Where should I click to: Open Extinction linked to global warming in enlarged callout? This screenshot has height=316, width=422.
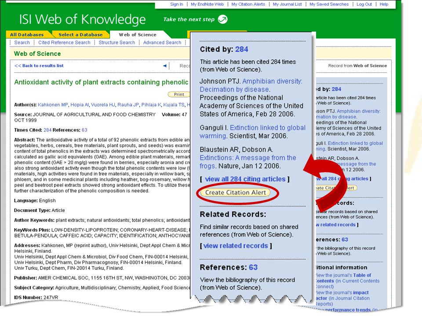[252, 132]
